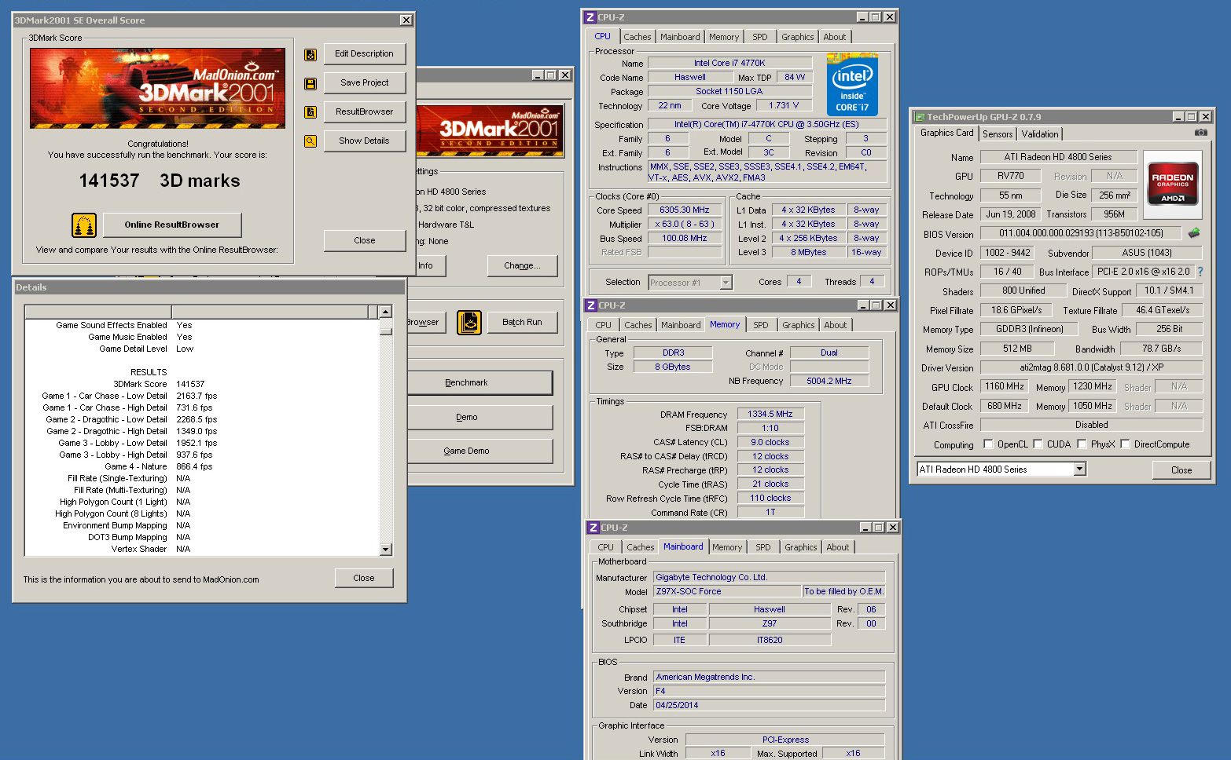Click the Online ResultBrowser button
Viewport: 1231px width, 760px height.
point(171,225)
